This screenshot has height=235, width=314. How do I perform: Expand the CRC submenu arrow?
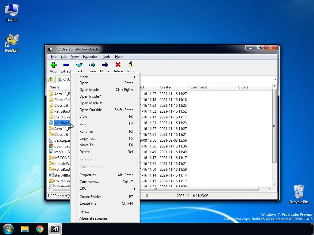point(135,189)
